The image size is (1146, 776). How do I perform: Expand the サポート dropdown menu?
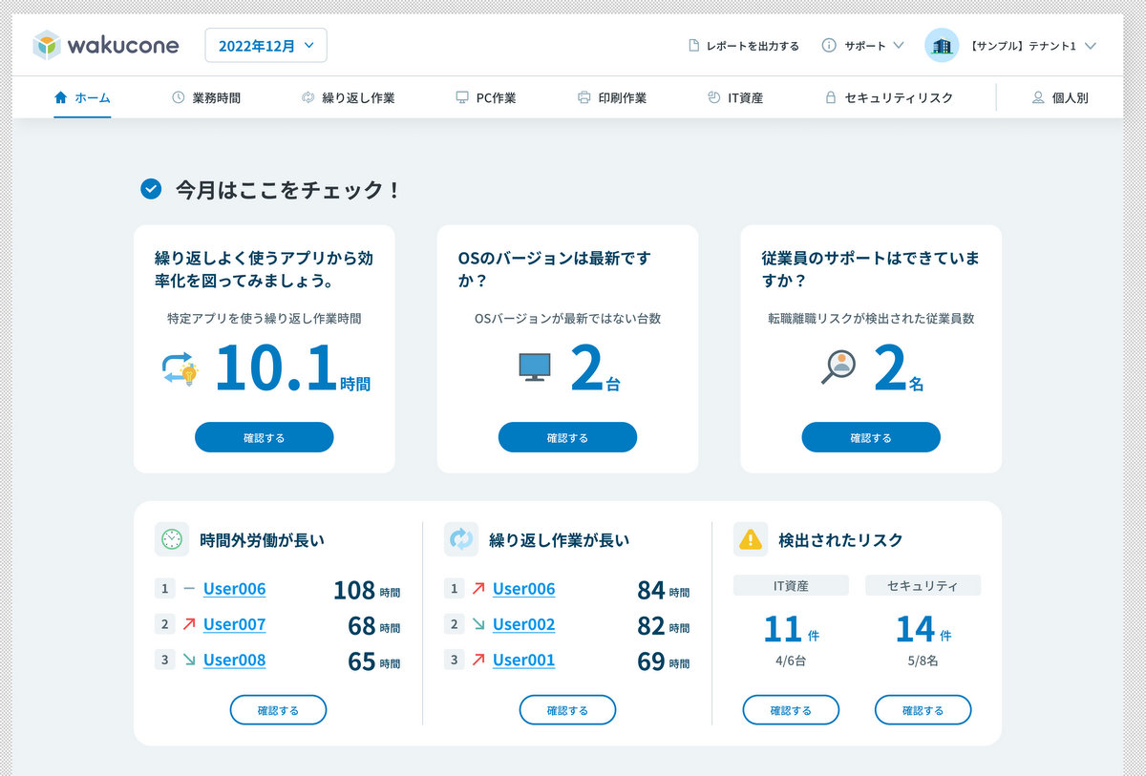tap(860, 45)
